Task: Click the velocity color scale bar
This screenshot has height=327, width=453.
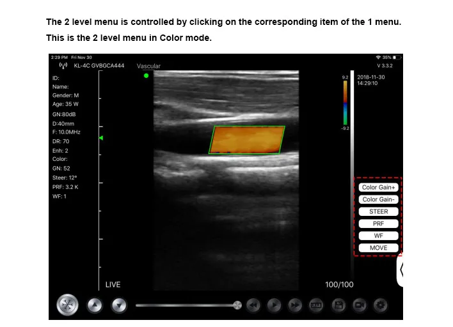Action: coord(346,103)
